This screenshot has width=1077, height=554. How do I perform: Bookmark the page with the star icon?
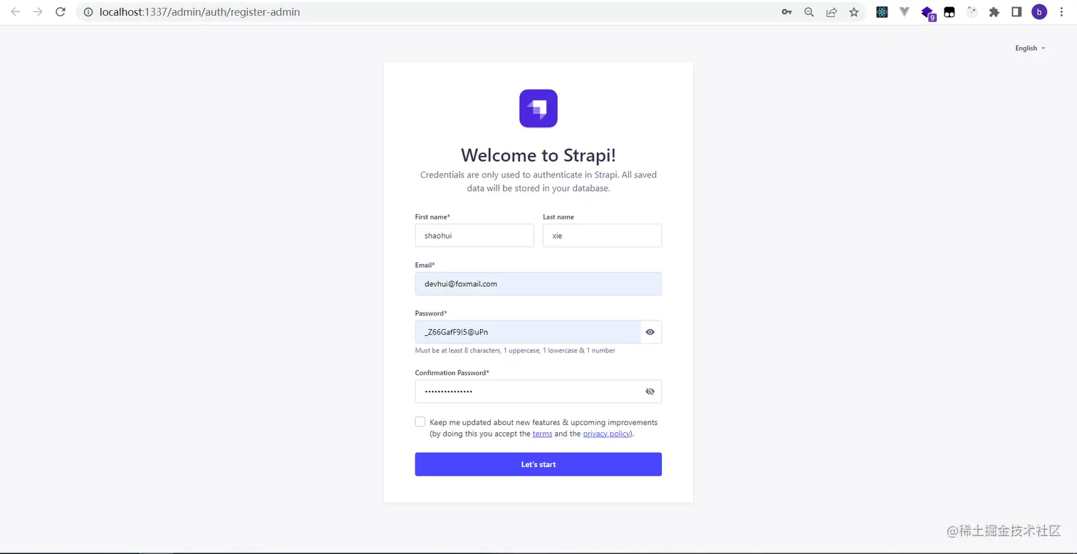click(x=854, y=11)
